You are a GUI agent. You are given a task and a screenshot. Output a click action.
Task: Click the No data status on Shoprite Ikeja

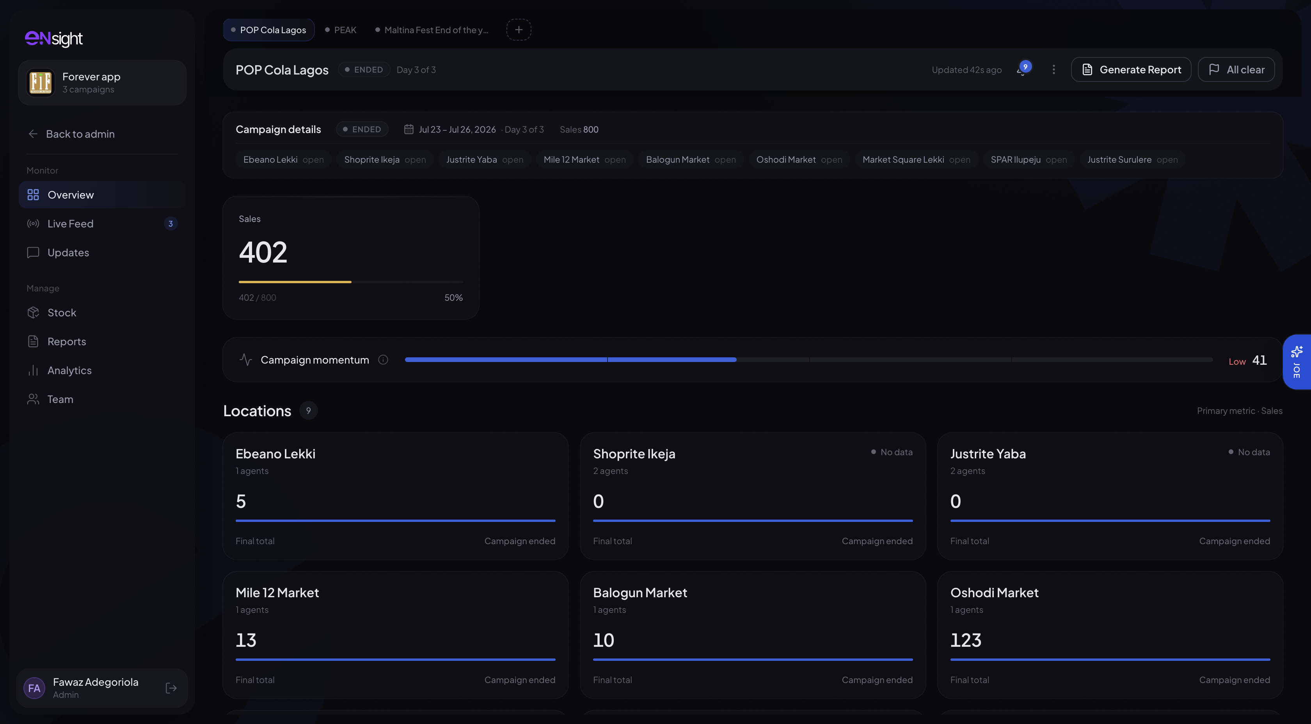coord(892,452)
